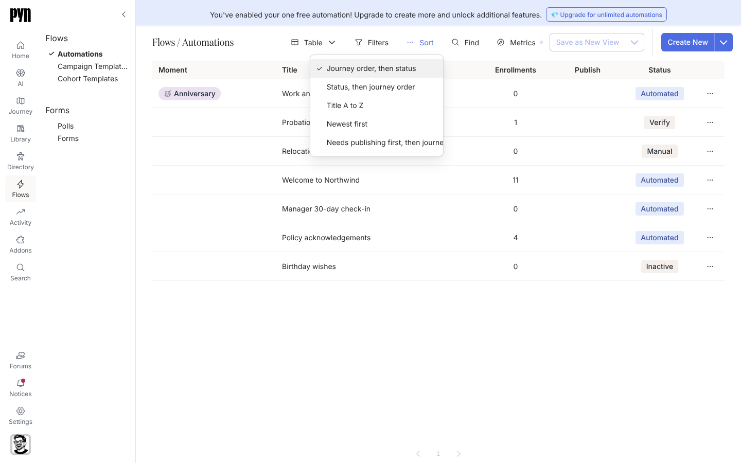Open Cohort Templates
The image size is (741, 463).
(x=87, y=79)
